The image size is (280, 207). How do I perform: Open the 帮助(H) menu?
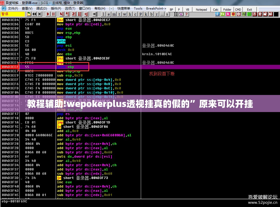coord(100,9)
